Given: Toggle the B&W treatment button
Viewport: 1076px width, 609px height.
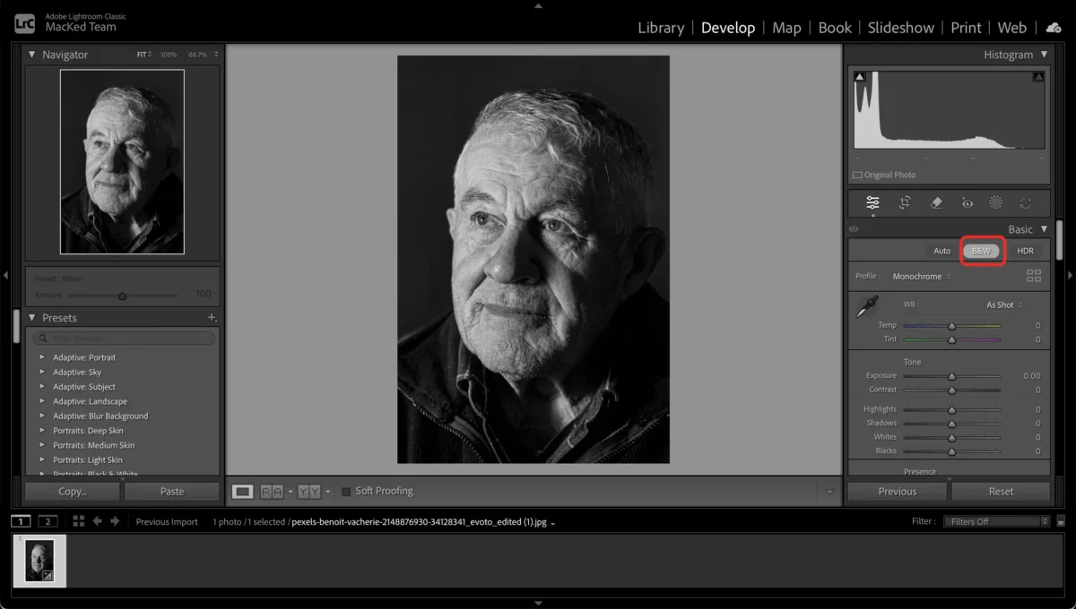Looking at the screenshot, I should point(981,251).
